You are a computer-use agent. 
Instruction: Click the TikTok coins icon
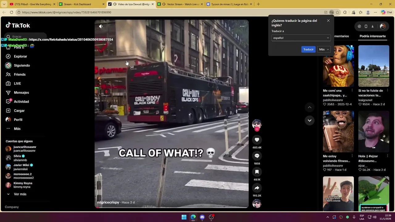click(x=359, y=27)
